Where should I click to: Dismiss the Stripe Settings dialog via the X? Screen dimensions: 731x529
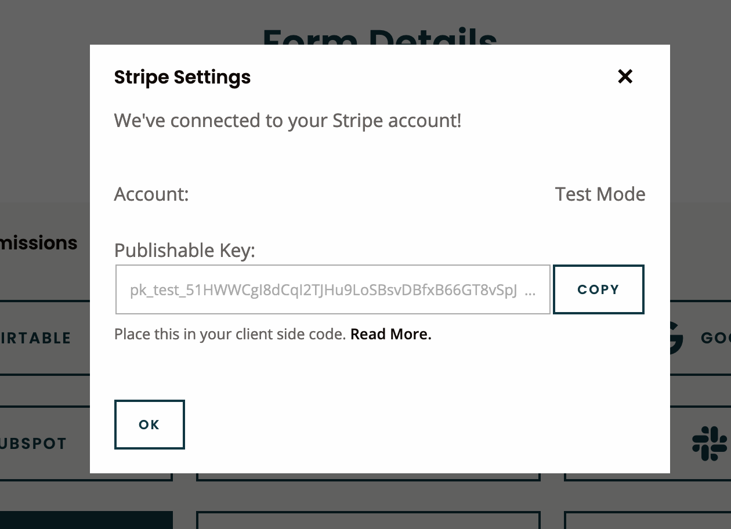coord(625,76)
